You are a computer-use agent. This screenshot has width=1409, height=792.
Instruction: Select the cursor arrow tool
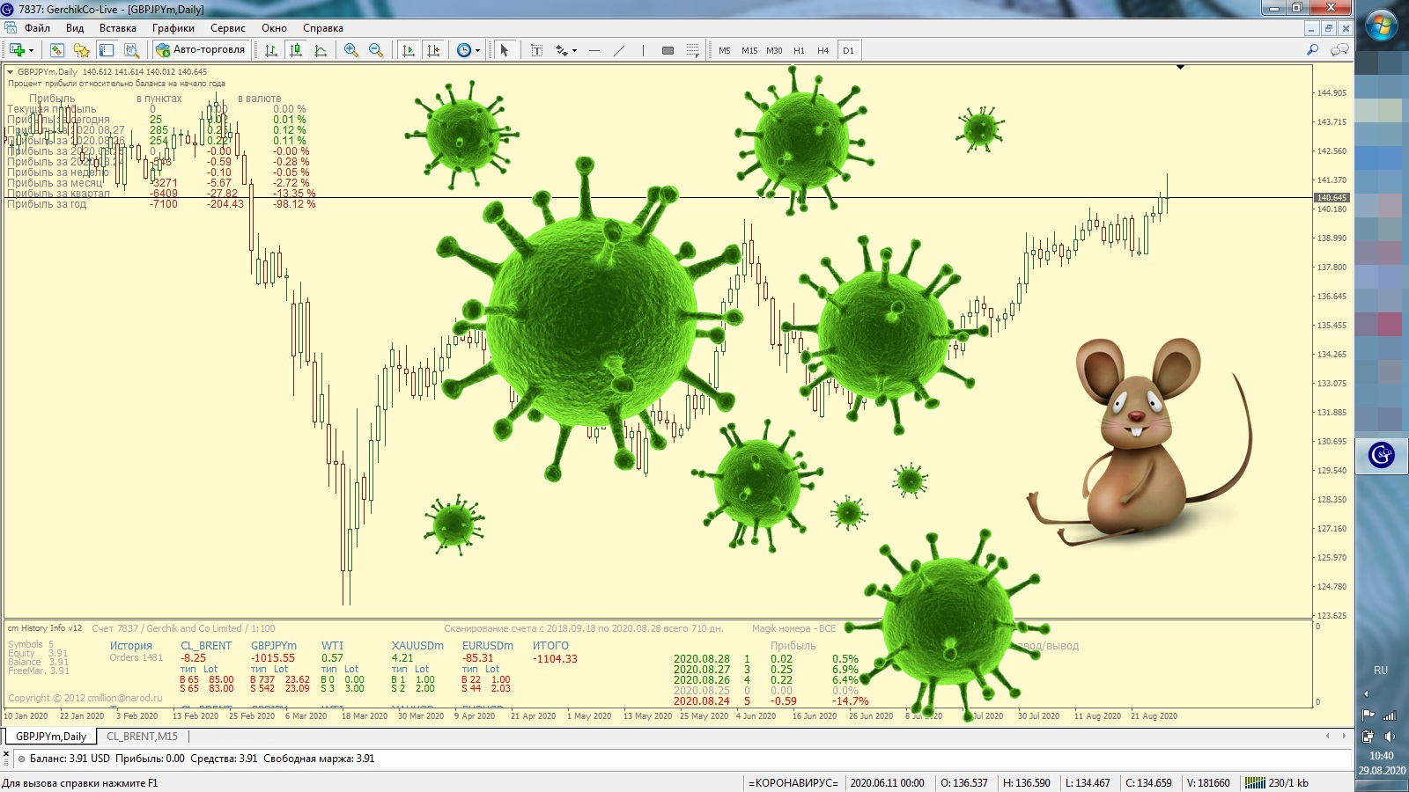[x=505, y=50]
